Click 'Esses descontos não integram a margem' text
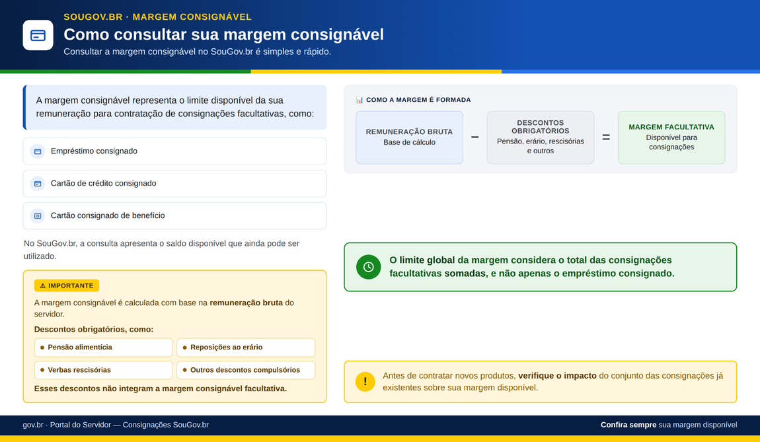This screenshot has height=442, width=760. [x=161, y=388]
